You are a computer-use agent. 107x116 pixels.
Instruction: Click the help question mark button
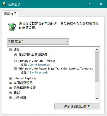(89, 4)
